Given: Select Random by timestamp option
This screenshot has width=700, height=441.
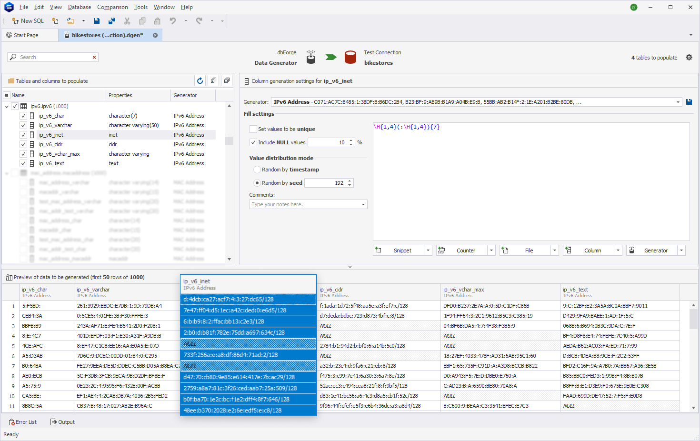Looking at the screenshot, I should 257,170.
